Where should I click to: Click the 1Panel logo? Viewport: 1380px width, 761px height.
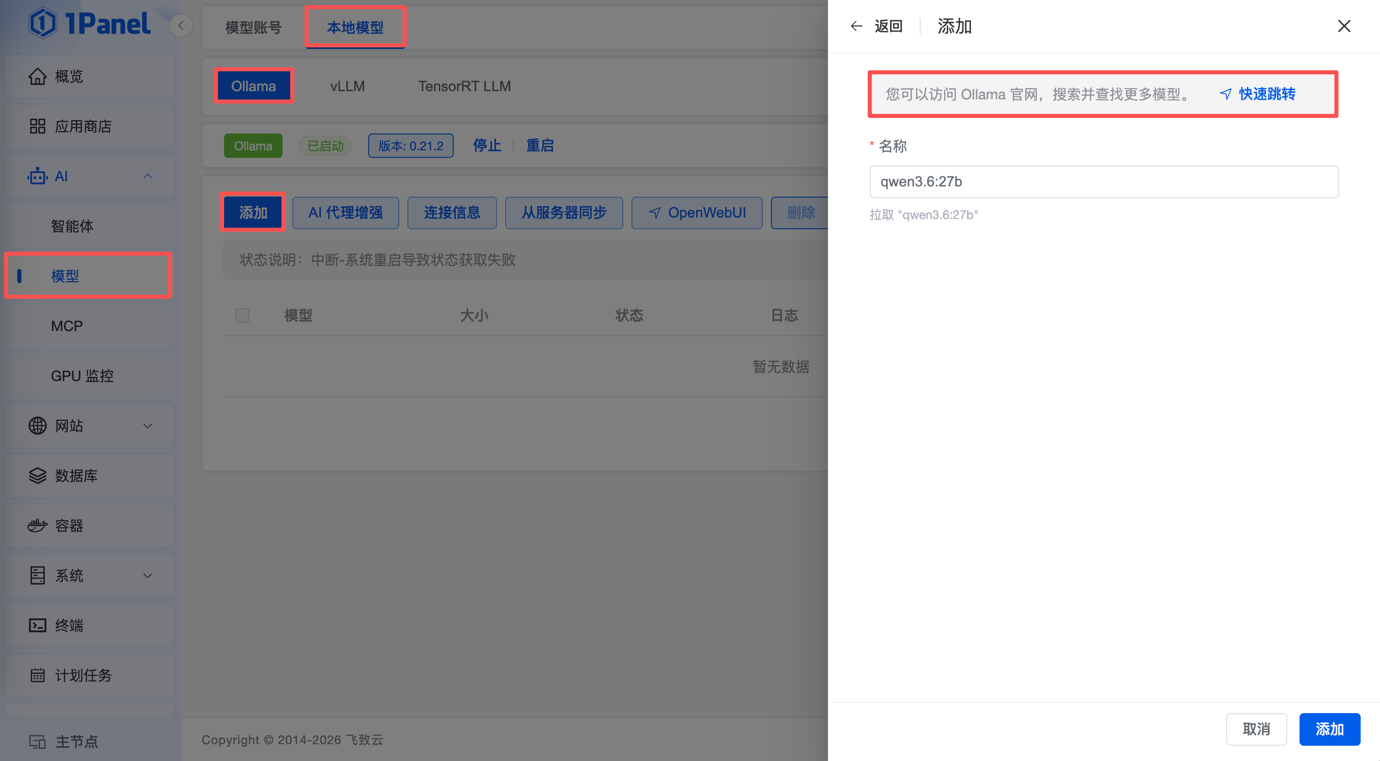(90, 23)
